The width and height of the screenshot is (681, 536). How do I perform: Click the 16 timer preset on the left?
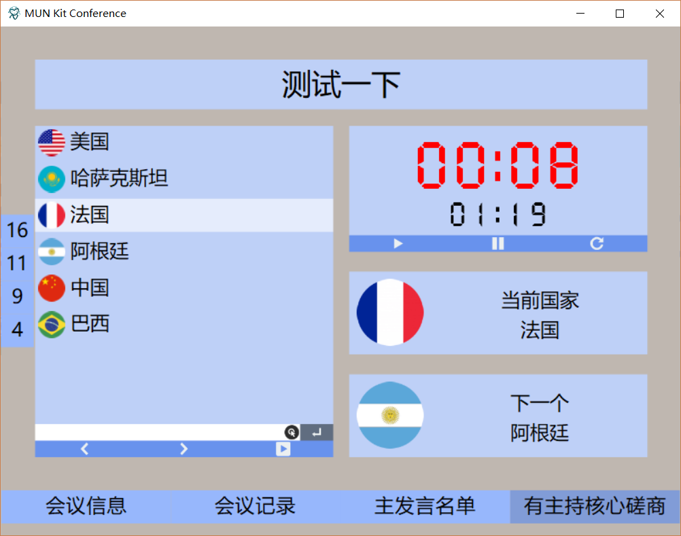(16, 231)
